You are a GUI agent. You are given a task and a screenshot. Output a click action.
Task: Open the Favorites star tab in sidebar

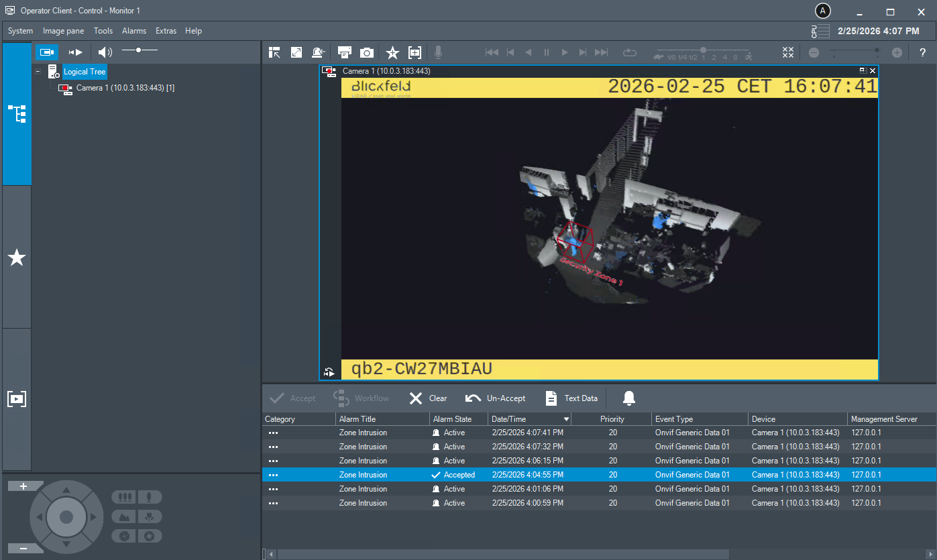click(x=17, y=258)
